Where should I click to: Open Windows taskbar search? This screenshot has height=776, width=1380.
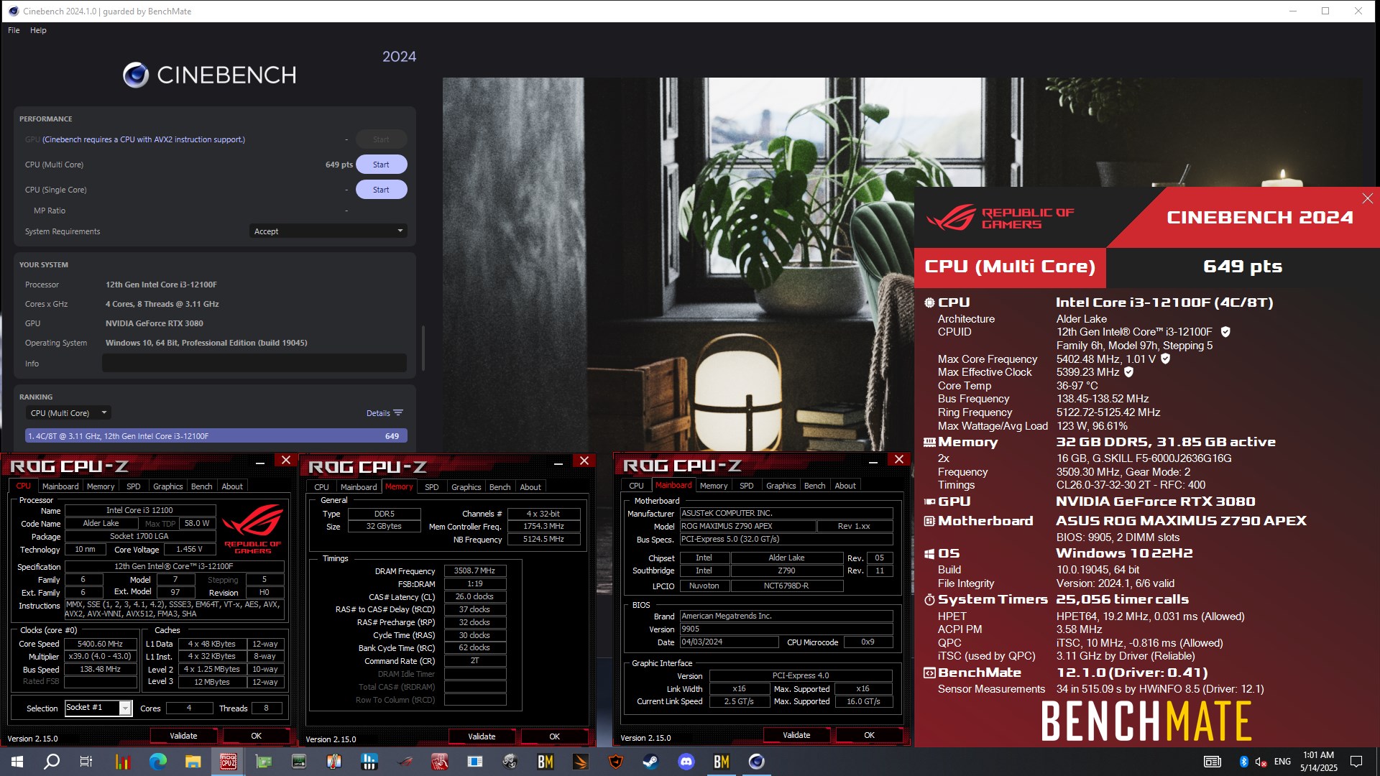click(x=52, y=762)
